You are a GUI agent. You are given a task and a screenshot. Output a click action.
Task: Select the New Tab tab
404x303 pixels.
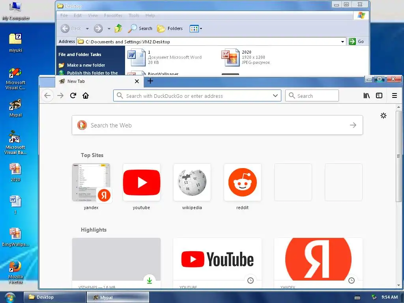pos(99,81)
